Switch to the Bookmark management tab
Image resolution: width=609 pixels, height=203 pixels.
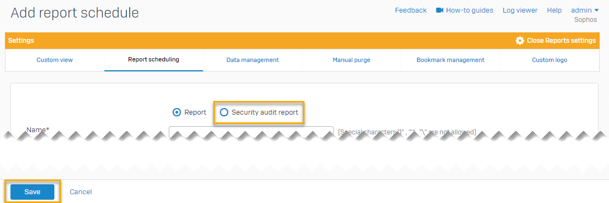click(451, 60)
